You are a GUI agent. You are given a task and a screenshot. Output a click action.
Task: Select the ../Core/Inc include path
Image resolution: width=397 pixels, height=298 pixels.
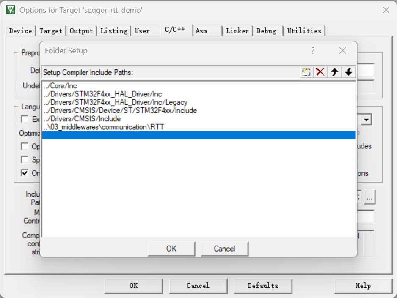coord(198,86)
